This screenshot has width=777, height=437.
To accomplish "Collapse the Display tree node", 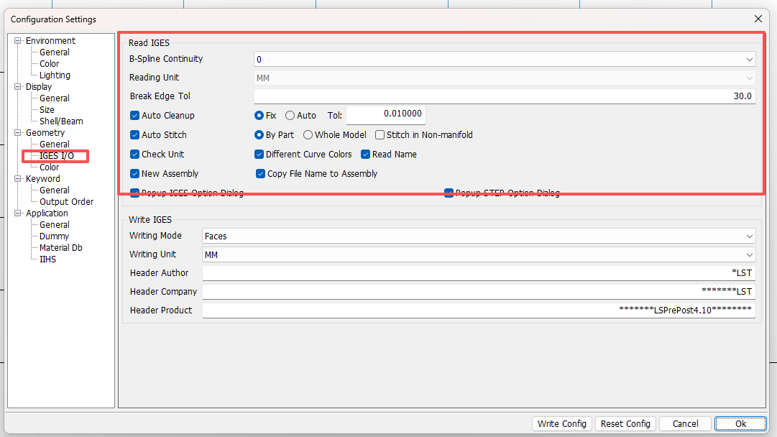I will [x=18, y=87].
